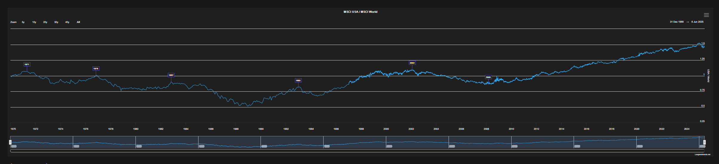The height and width of the screenshot is (164, 719).
Task: Click the 1982 flag marker
Action: point(171,75)
